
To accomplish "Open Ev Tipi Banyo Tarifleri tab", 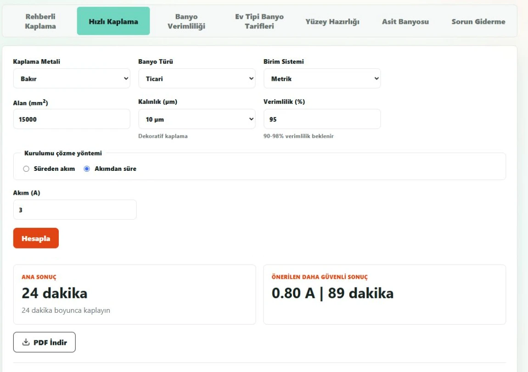I will click(x=259, y=21).
